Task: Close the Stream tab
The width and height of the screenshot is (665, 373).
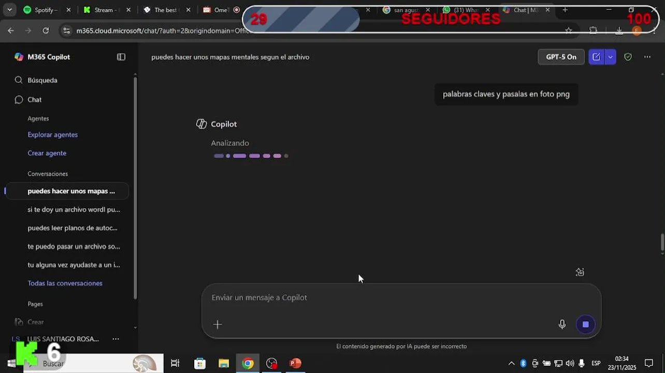Action: (128, 10)
